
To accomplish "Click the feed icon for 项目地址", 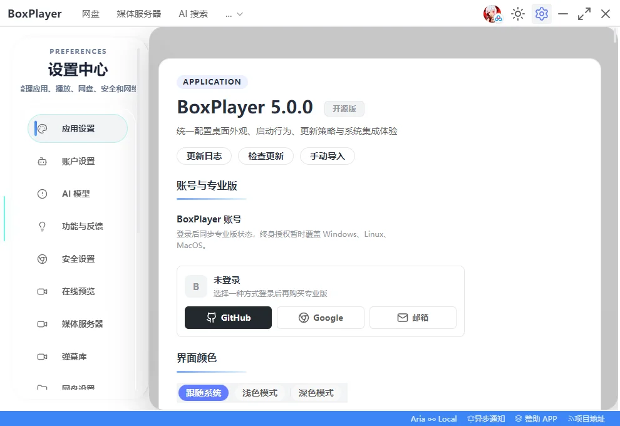I will coord(571,419).
